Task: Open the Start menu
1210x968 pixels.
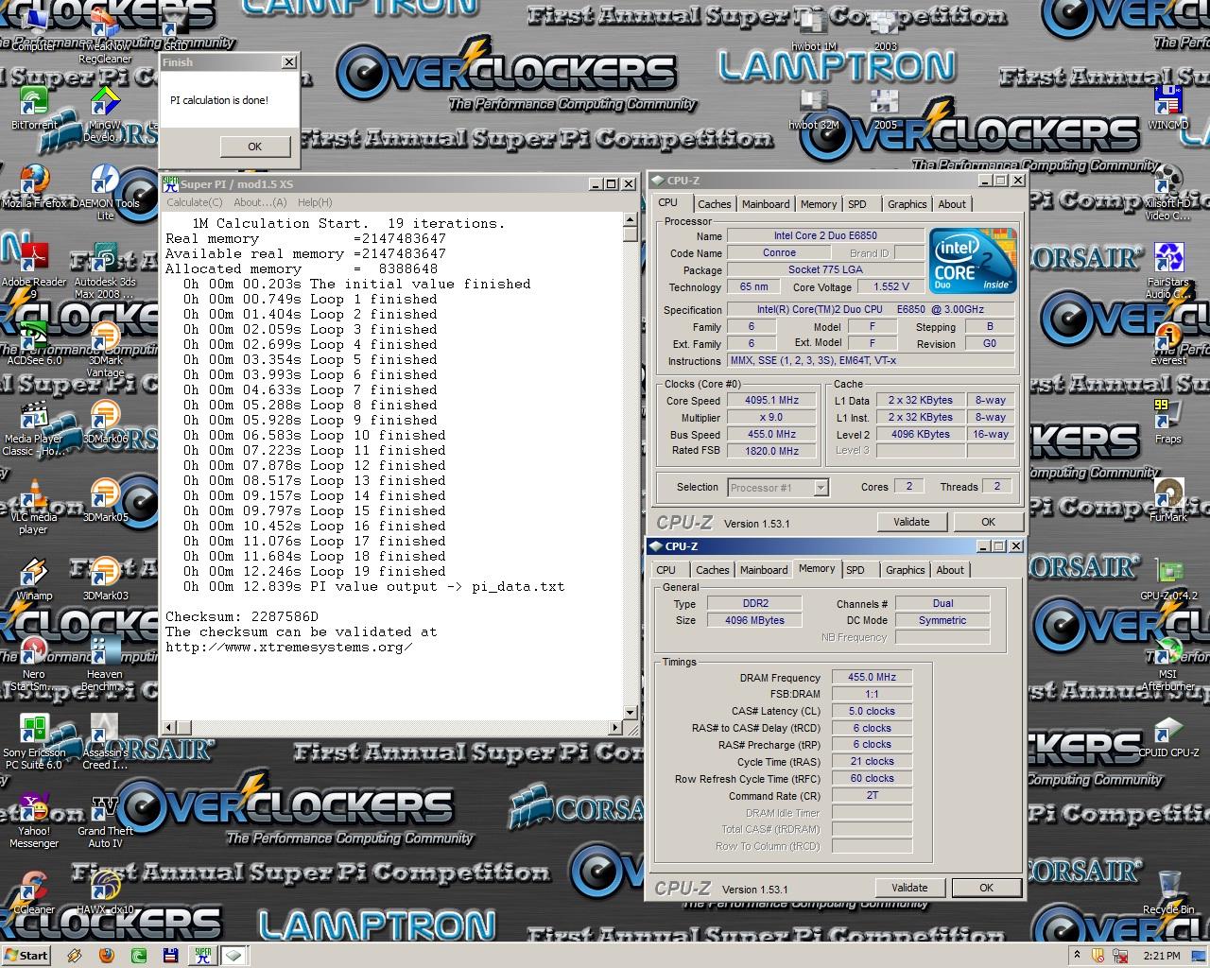Action: pos(26,955)
